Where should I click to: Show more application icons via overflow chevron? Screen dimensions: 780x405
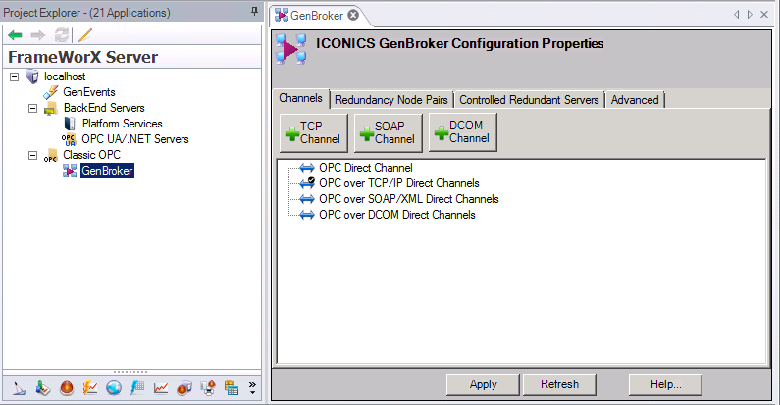pos(252,388)
